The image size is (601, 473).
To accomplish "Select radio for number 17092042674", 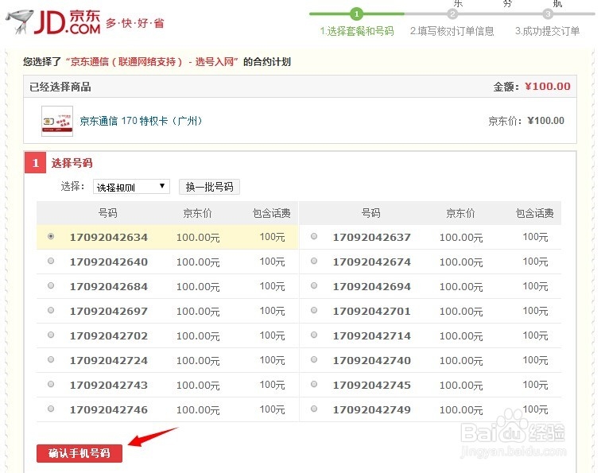I will point(314,261).
